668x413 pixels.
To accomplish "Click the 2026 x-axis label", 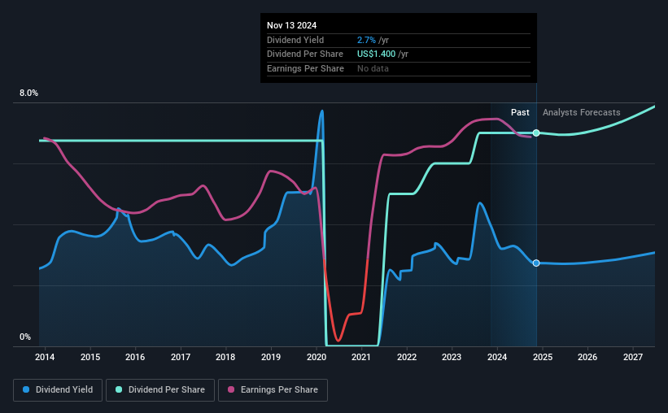I will point(587,357).
